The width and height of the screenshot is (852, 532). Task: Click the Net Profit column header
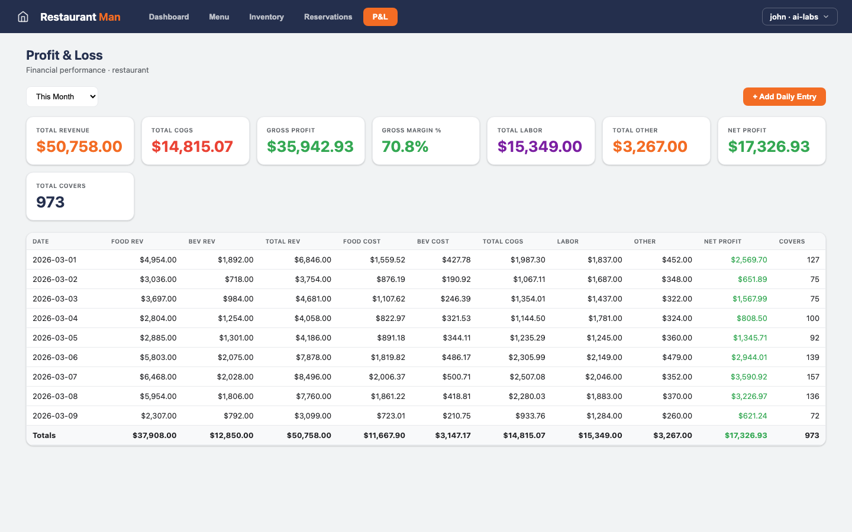(722, 241)
